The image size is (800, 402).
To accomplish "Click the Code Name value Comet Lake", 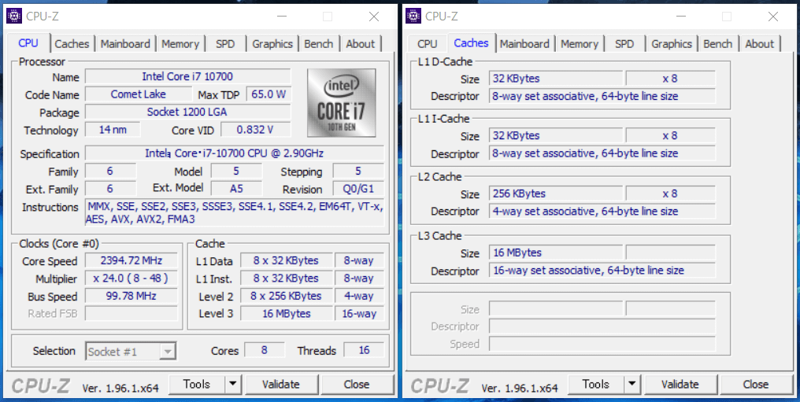I will (139, 94).
